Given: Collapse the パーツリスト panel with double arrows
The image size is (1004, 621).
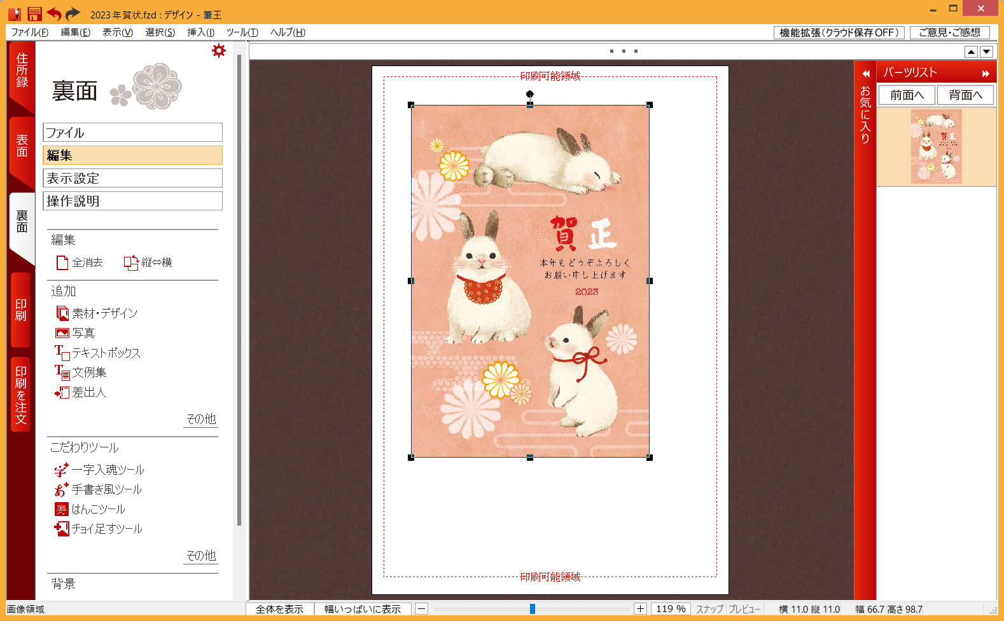Looking at the screenshot, I should tap(986, 74).
